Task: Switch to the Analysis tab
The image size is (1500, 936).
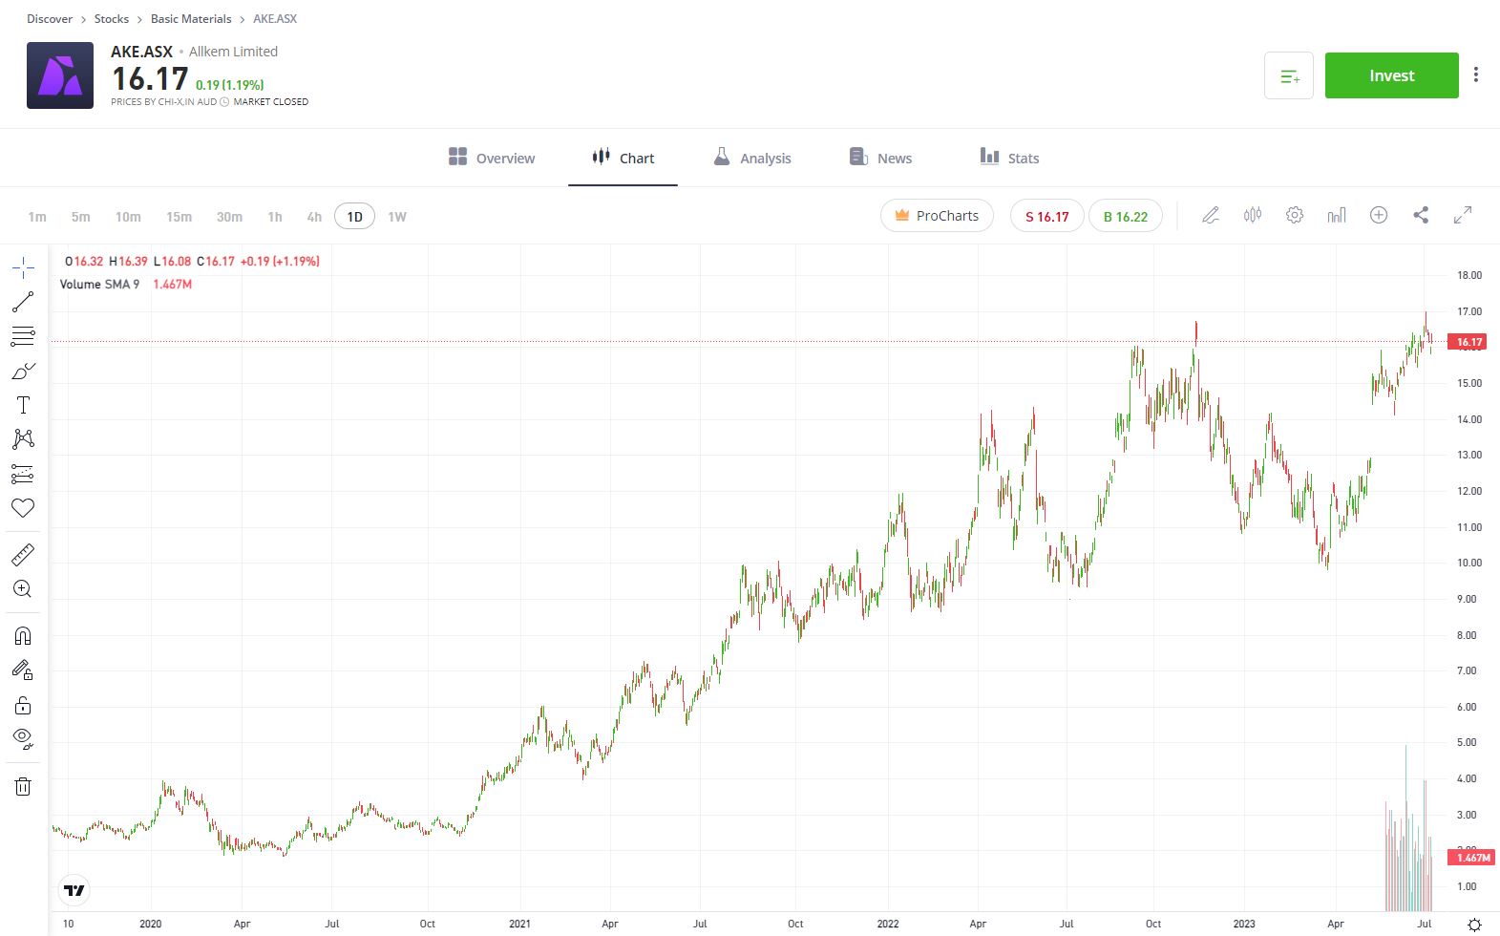Action: (752, 158)
